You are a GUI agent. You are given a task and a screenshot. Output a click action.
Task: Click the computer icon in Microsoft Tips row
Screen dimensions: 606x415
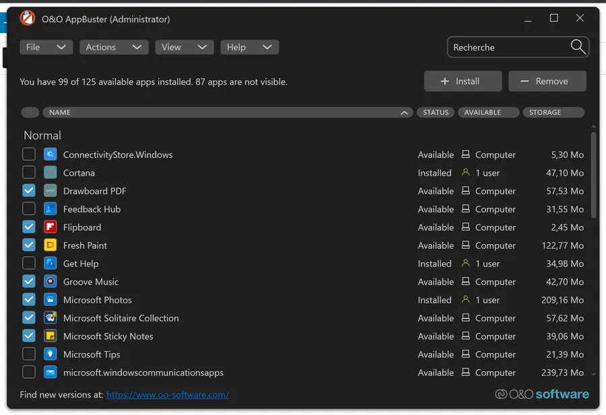pyautogui.click(x=466, y=354)
